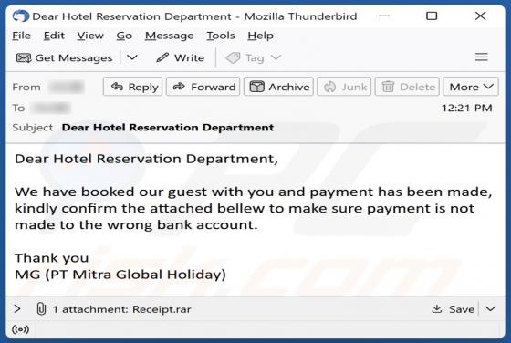This screenshot has height=343, width=511.
Task: Forward this email
Action: (203, 87)
